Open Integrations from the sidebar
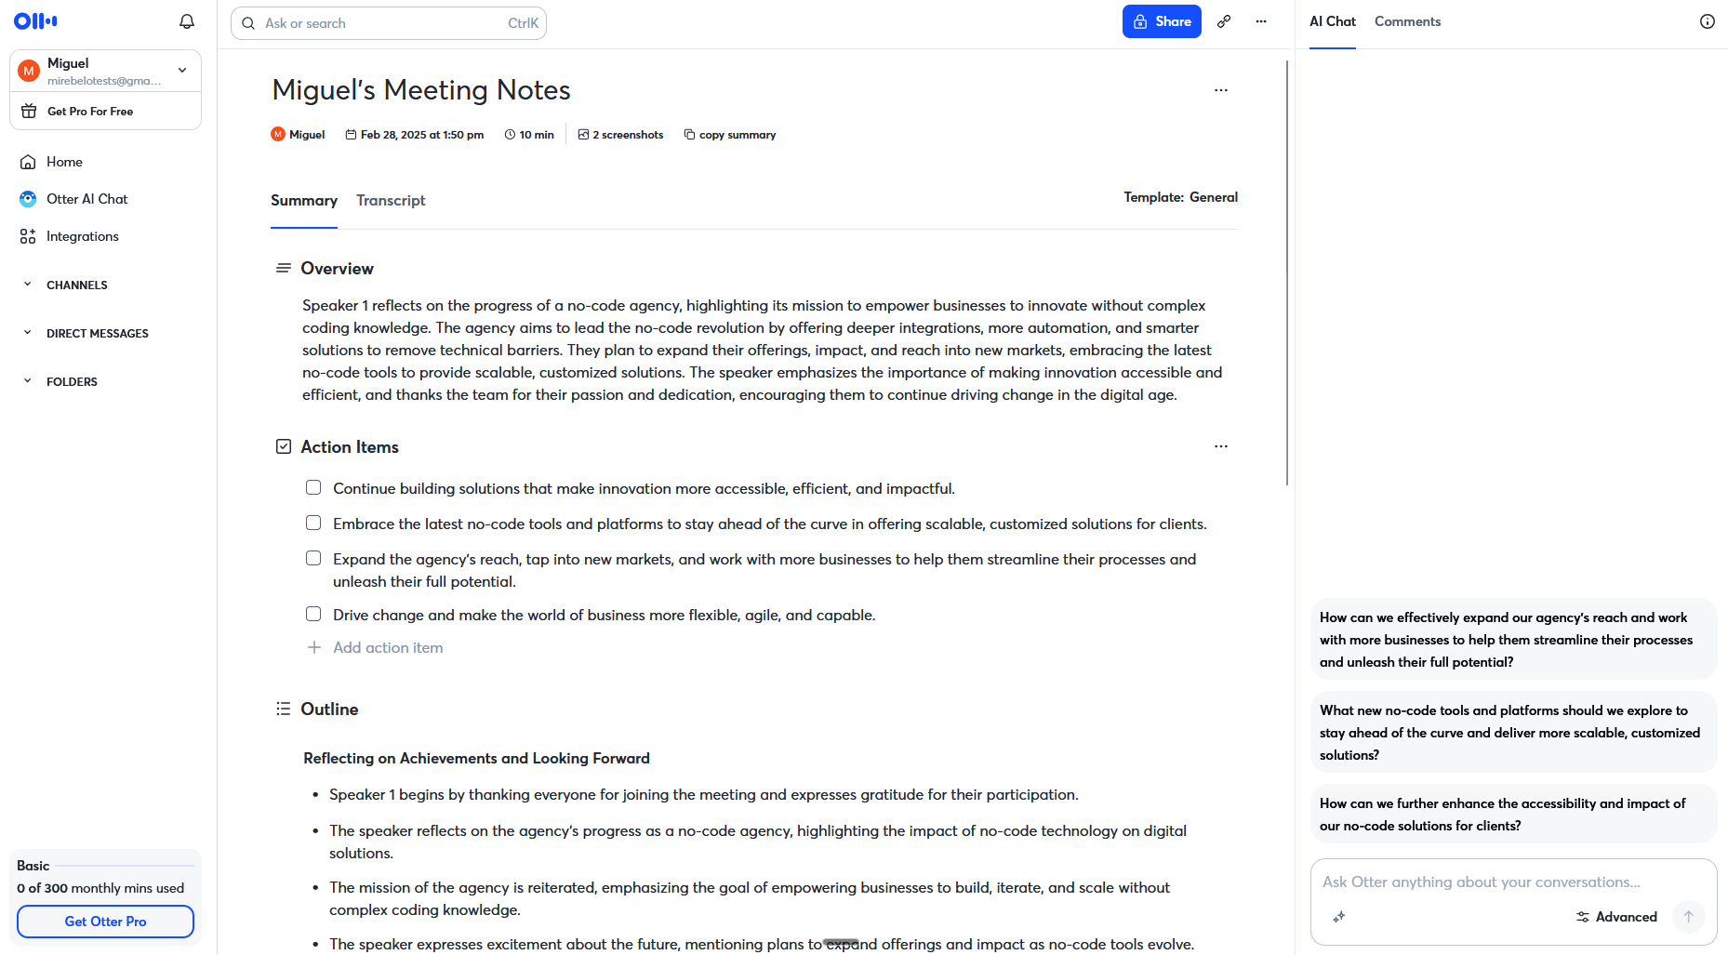Screen dimensions: 1728x955 point(81,236)
